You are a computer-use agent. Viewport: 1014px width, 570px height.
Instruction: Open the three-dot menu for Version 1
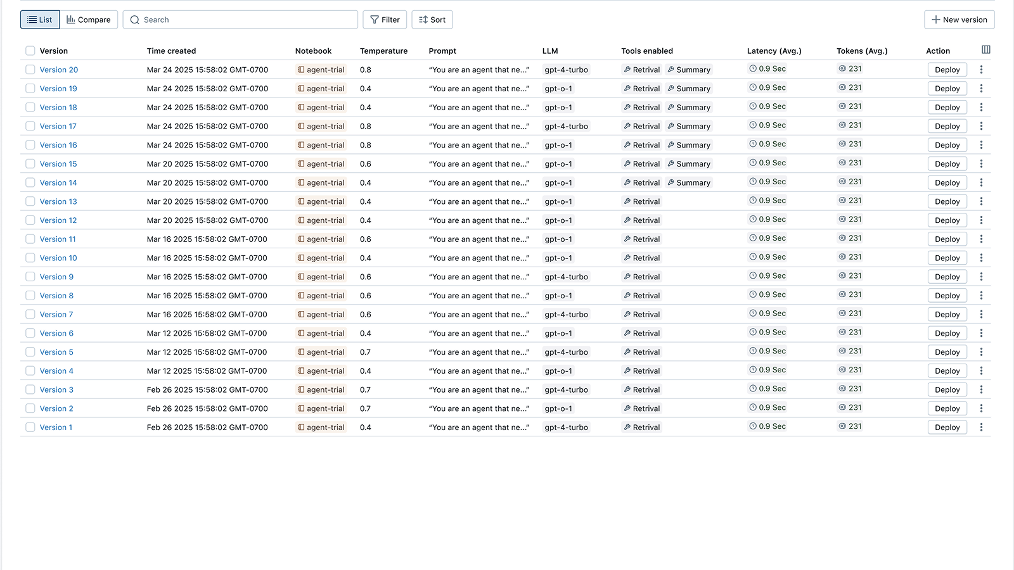tap(981, 427)
